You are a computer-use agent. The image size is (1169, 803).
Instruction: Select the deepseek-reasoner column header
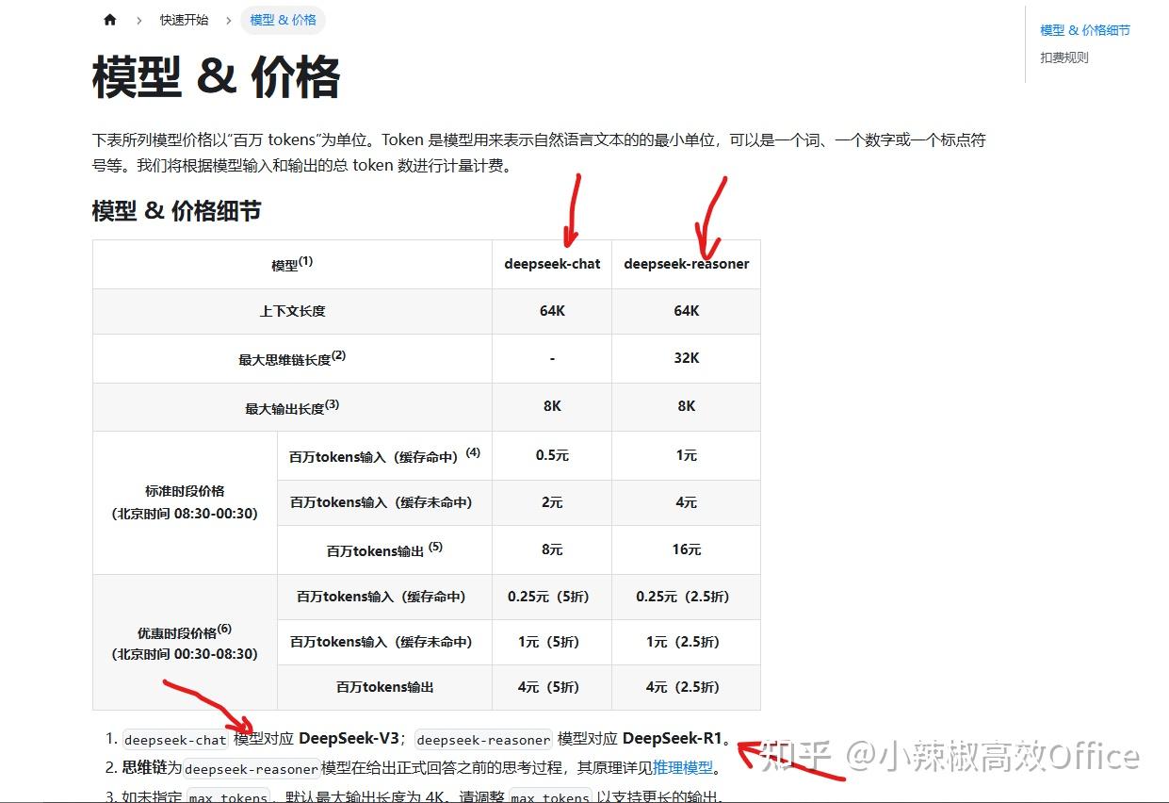pyautogui.click(x=686, y=264)
